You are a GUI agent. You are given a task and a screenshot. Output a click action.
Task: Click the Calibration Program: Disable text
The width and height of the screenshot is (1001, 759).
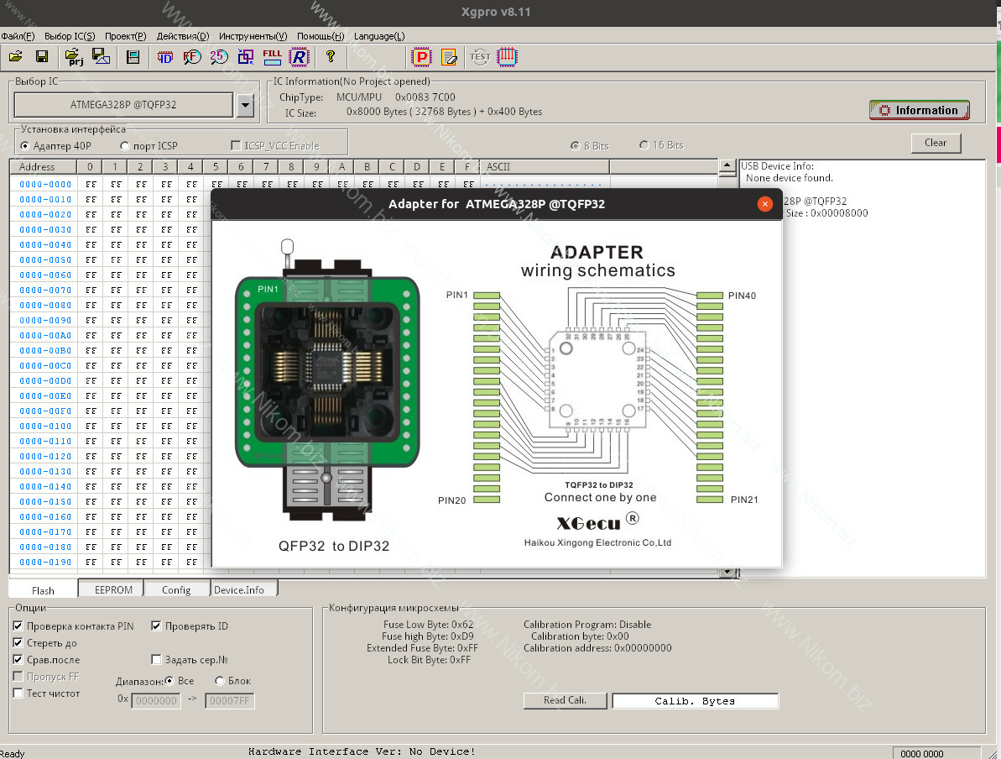click(x=587, y=624)
